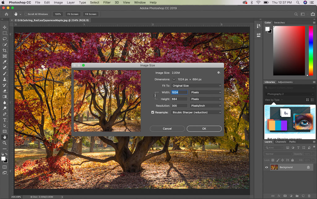Screen dimensions: 317x199
Task: Hide the Background layer visibility eye
Action: (x=267, y=167)
